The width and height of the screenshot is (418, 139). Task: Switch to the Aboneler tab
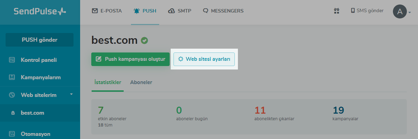coord(141,82)
